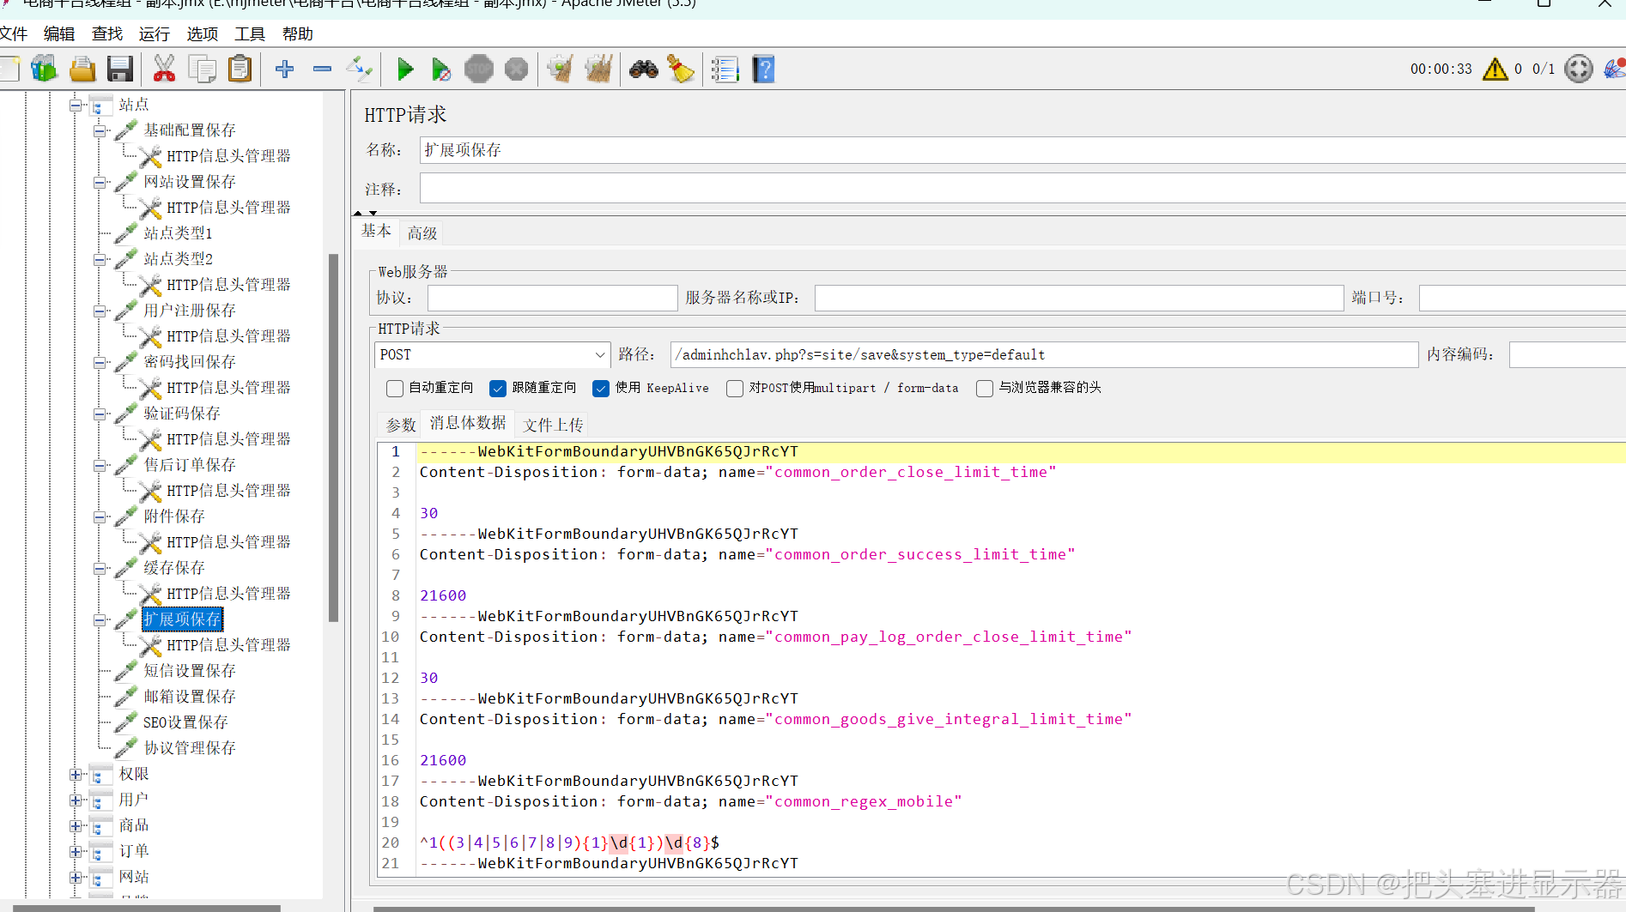Viewport: 1626px width, 912px height.
Task: Enable the 自动重定向 checkbox
Action: coord(395,389)
